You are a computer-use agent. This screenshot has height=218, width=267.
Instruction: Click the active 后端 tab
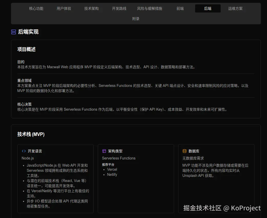208,8
